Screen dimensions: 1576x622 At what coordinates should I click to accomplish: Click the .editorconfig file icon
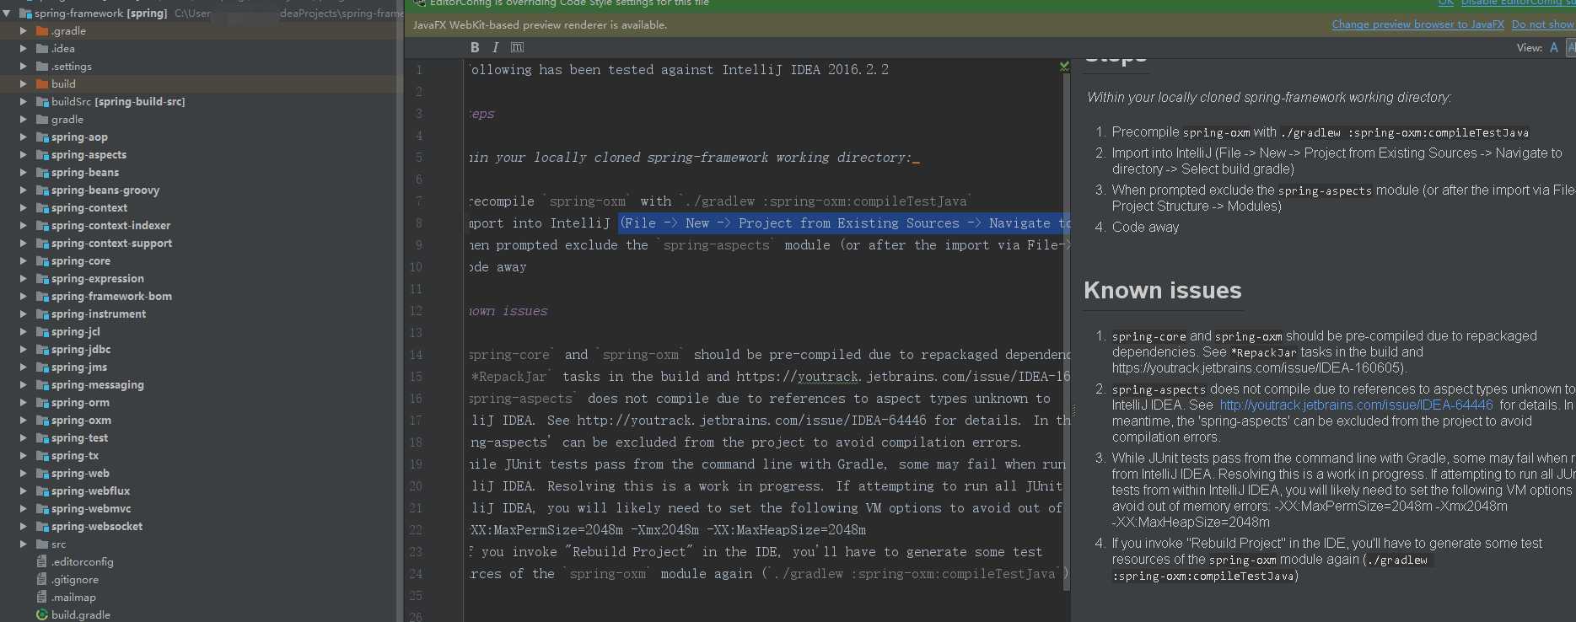coord(42,562)
